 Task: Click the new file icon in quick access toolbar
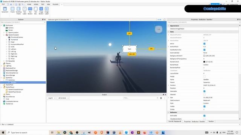tap(8, 4)
